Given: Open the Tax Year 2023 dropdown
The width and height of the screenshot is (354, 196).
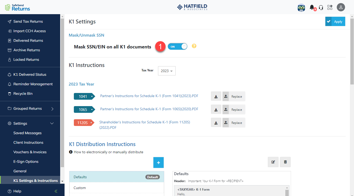Looking at the screenshot, I should tap(167, 71).
